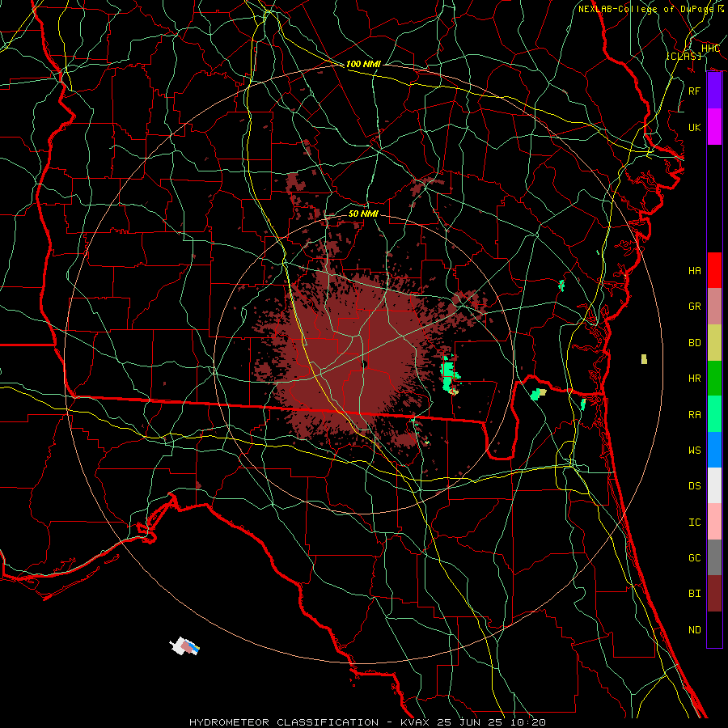Click the "KVAX" station identifier in the caption
Screen dimensions: 728x728
(x=413, y=722)
